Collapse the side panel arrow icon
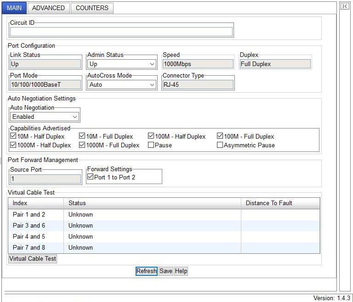Screen dimensions: 353x302 coord(344,6)
